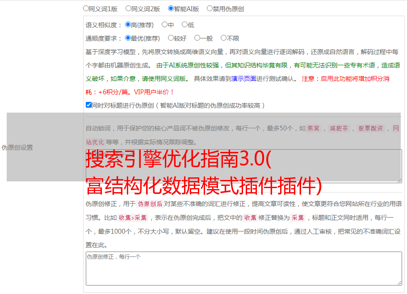Click the 通顺度要求 label
This screenshot has height=294, width=407.
coord(104,38)
